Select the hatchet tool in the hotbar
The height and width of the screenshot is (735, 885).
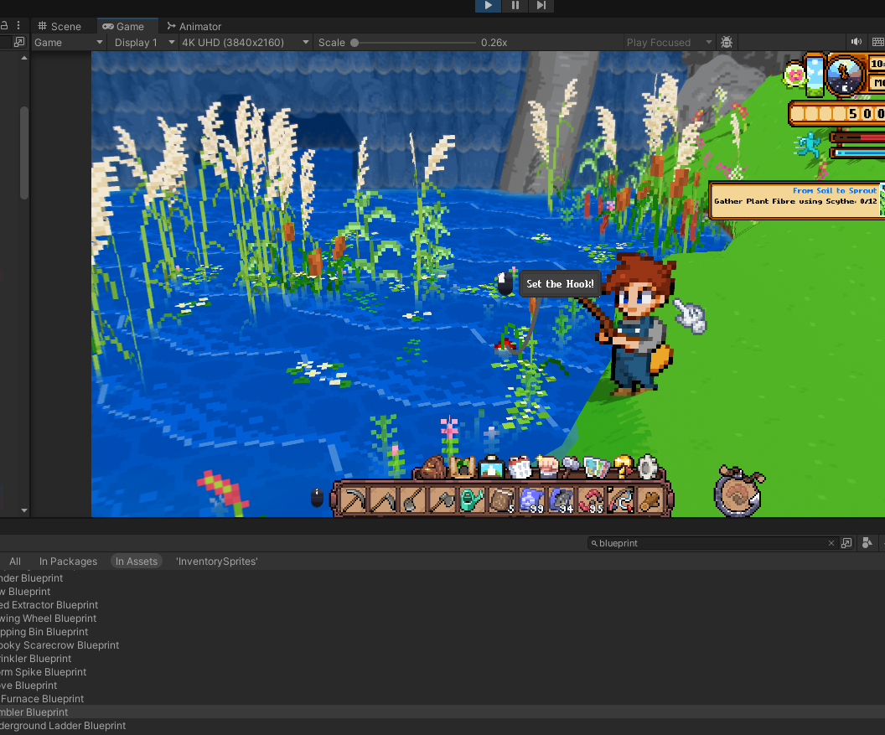(x=442, y=499)
